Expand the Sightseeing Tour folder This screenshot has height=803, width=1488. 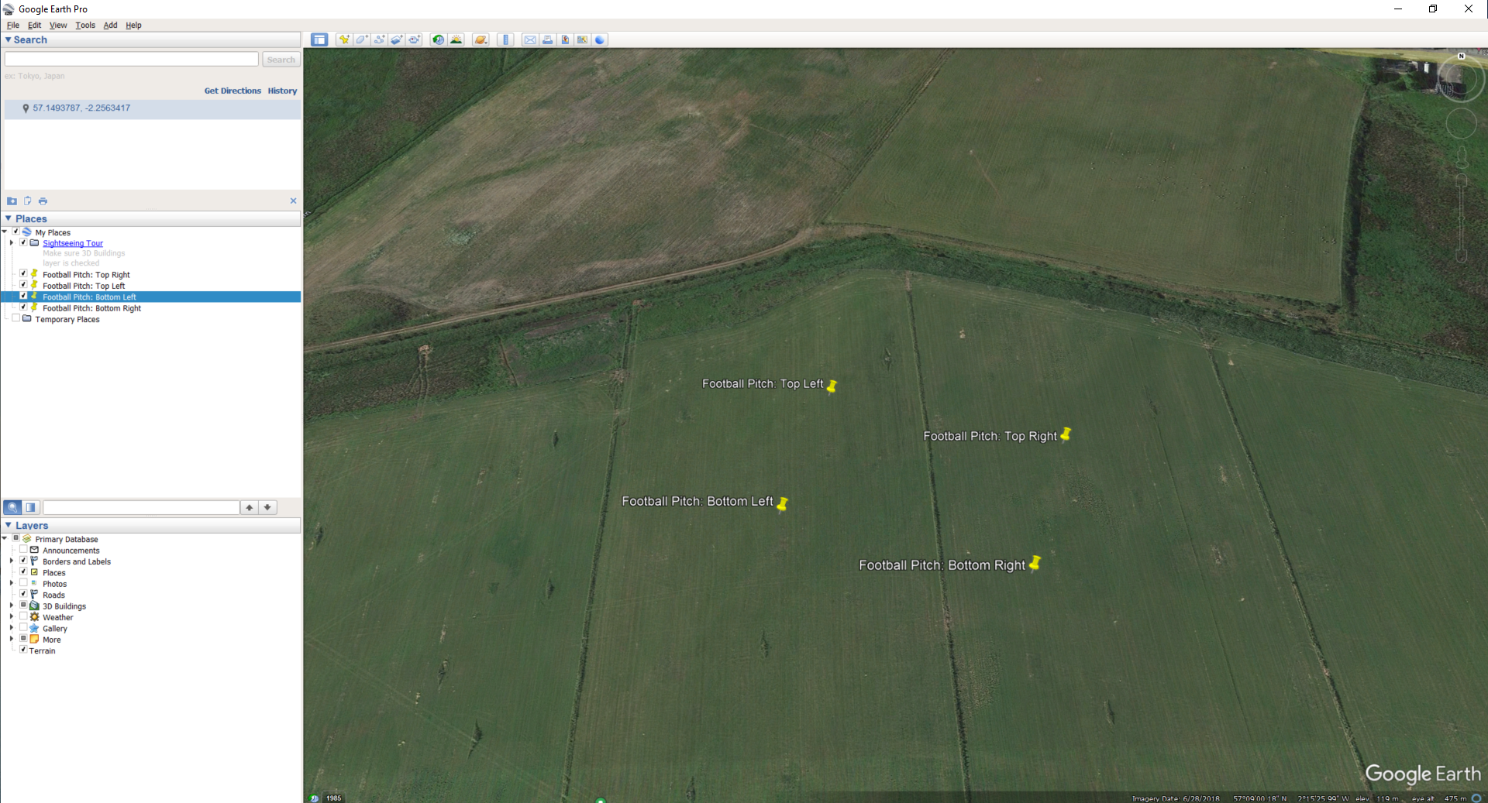click(x=12, y=242)
